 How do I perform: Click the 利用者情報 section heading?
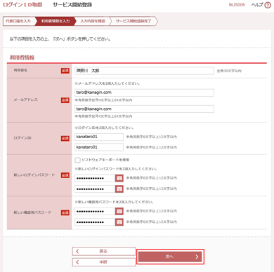[22, 57]
